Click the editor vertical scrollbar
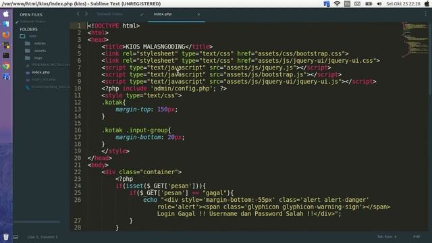432x243 pixels. 431,59
